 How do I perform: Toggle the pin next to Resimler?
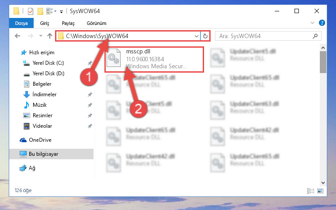pos(90,115)
